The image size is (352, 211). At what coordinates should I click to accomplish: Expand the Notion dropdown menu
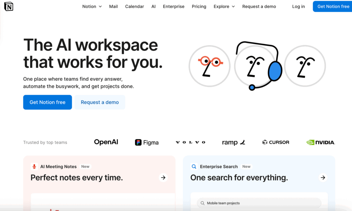point(92,7)
